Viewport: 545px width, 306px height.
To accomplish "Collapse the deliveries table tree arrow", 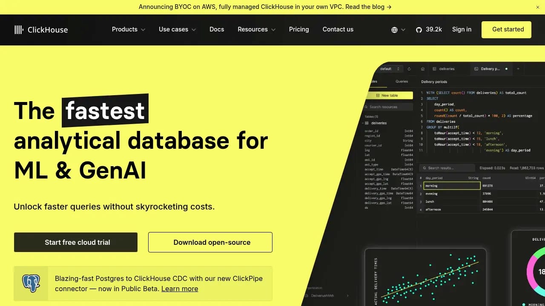I will click(363, 123).
